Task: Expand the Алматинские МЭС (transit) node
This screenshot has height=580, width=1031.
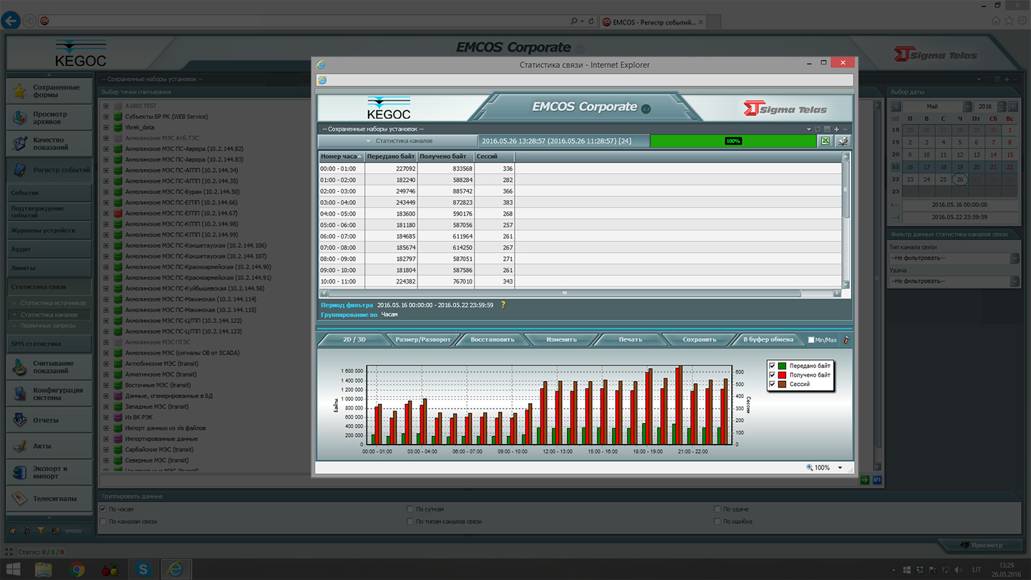Action: click(x=106, y=374)
